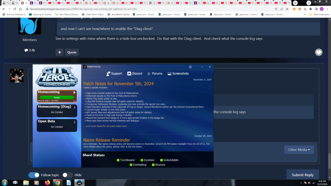
Task: Expand the Other Media dropdown
Action: pyautogui.click(x=299, y=150)
